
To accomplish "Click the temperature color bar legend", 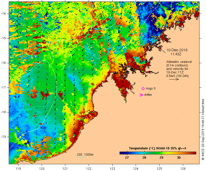I will pos(158,153).
